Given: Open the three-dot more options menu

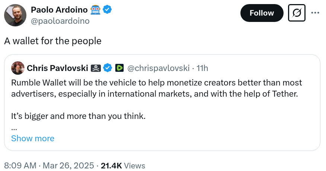Looking at the screenshot, I should tap(315, 13).
